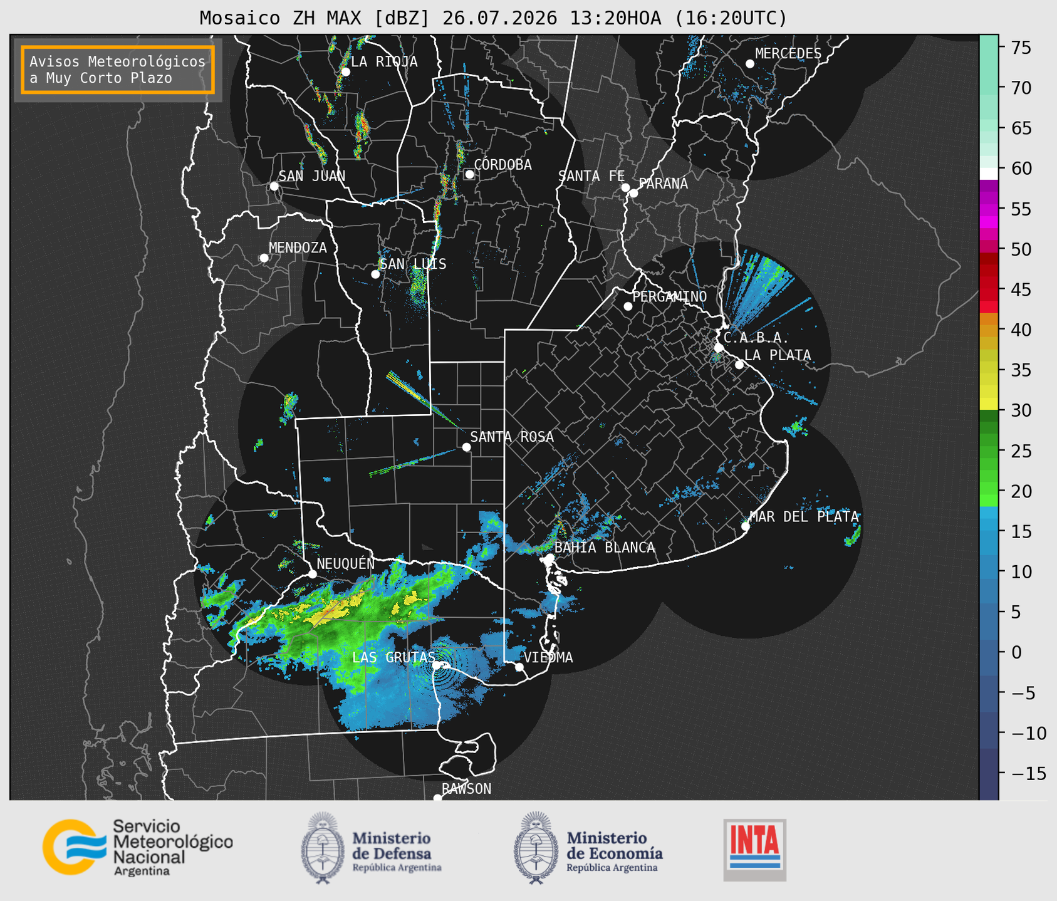Image resolution: width=1057 pixels, height=901 pixels.
Task: Click the Viedma city marker dot
Action: [x=519, y=667]
